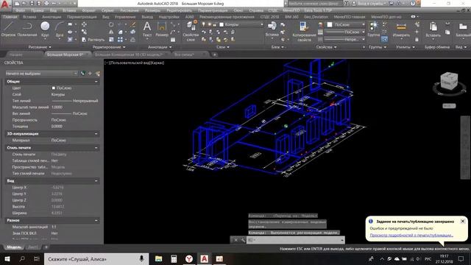This screenshot has height=265, width=471.
Task: Expand the Аннотации panel
Action: coord(160,47)
